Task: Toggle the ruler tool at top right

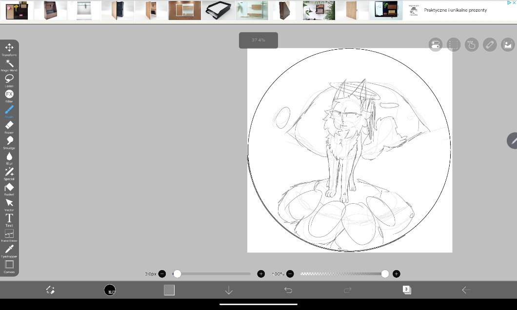Action: [x=490, y=45]
